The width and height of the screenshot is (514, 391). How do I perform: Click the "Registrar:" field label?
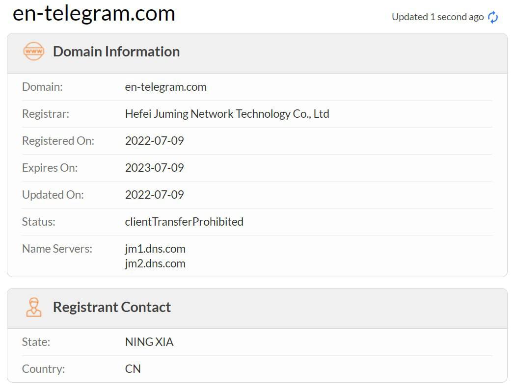tap(46, 114)
